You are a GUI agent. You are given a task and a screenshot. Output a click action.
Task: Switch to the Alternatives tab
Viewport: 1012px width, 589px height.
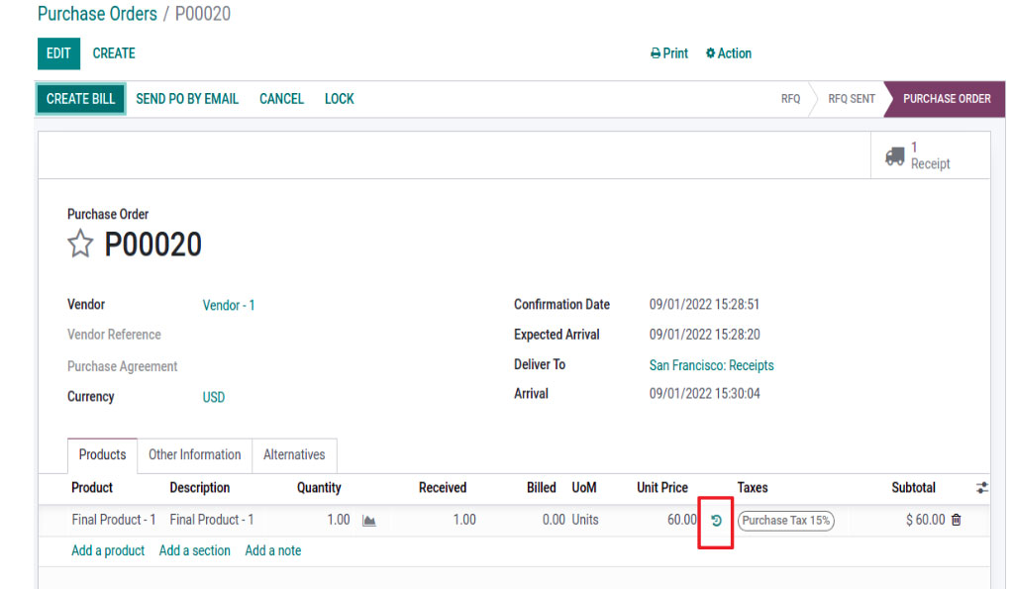294,454
